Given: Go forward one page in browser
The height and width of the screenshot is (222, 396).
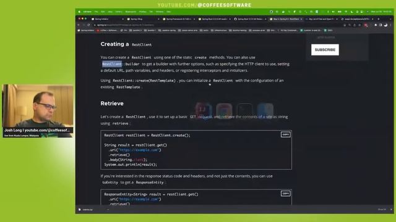Looking at the screenshot, I should coord(84,25).
